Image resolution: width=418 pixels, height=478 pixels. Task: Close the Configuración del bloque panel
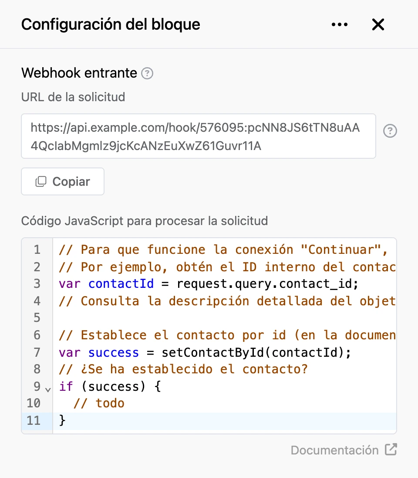[378, 24]
